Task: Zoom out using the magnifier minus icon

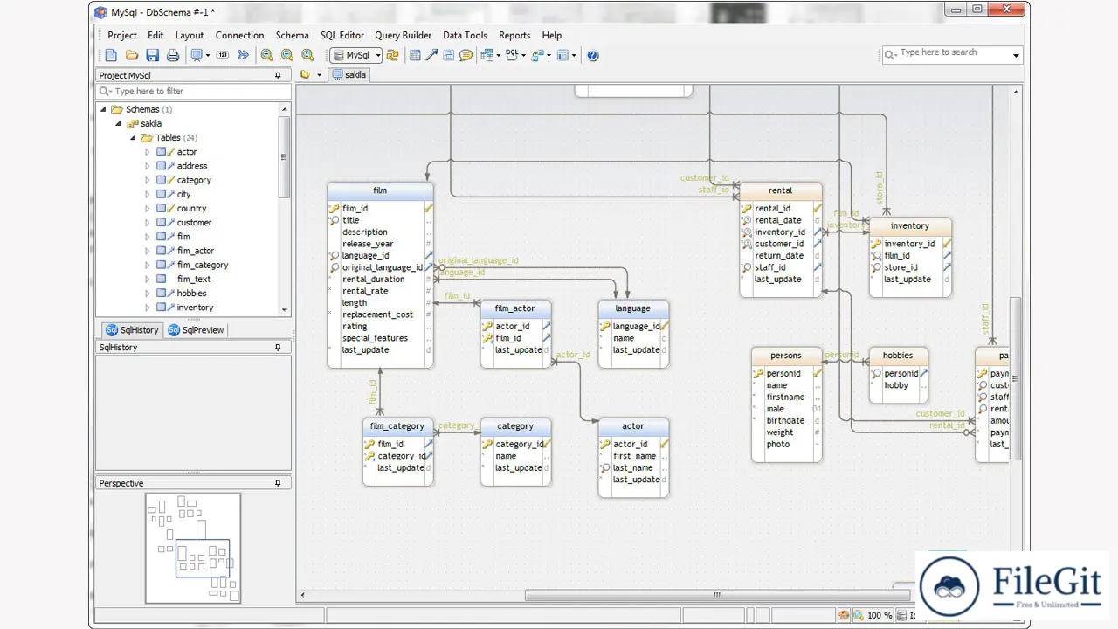Action: click(x=287, y=55)
